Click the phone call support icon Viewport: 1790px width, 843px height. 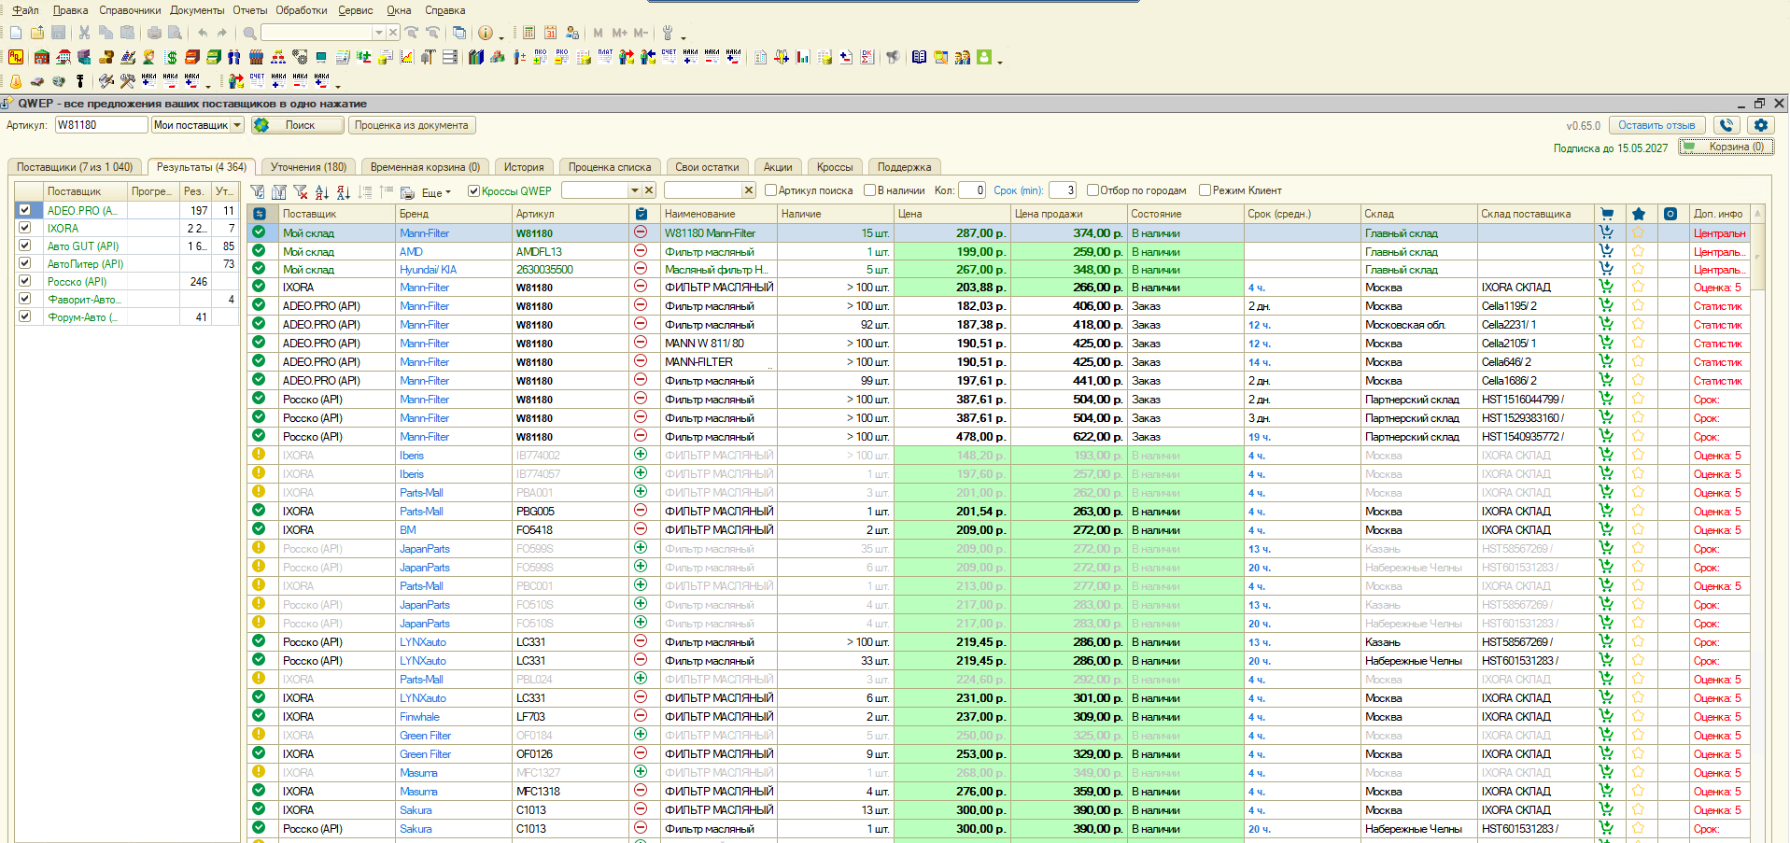1727,125
